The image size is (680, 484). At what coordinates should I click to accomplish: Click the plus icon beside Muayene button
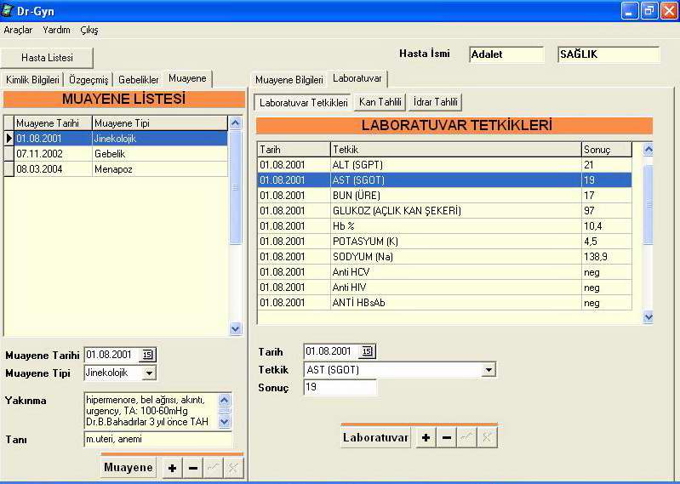coord(172,468)
